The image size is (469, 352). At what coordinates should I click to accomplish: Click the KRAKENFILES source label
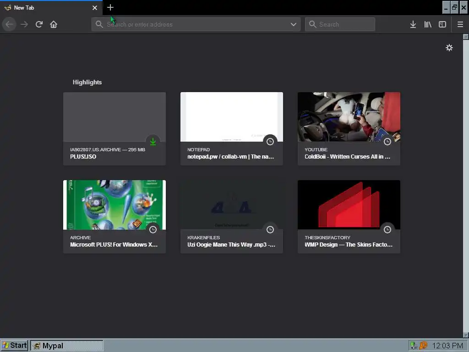tap(203, 238)
